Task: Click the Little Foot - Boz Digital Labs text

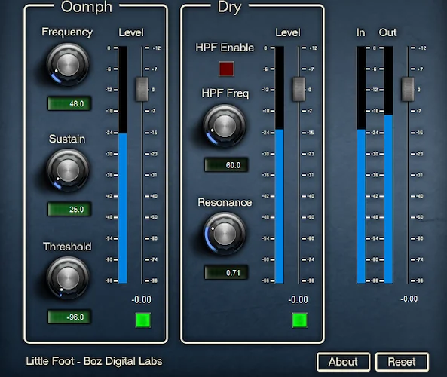Action: click(94, 361)
